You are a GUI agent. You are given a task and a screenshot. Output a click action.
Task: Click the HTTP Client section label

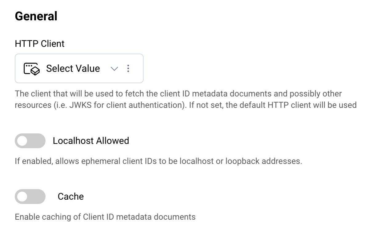pyautogui.click(x=39, y=43)
